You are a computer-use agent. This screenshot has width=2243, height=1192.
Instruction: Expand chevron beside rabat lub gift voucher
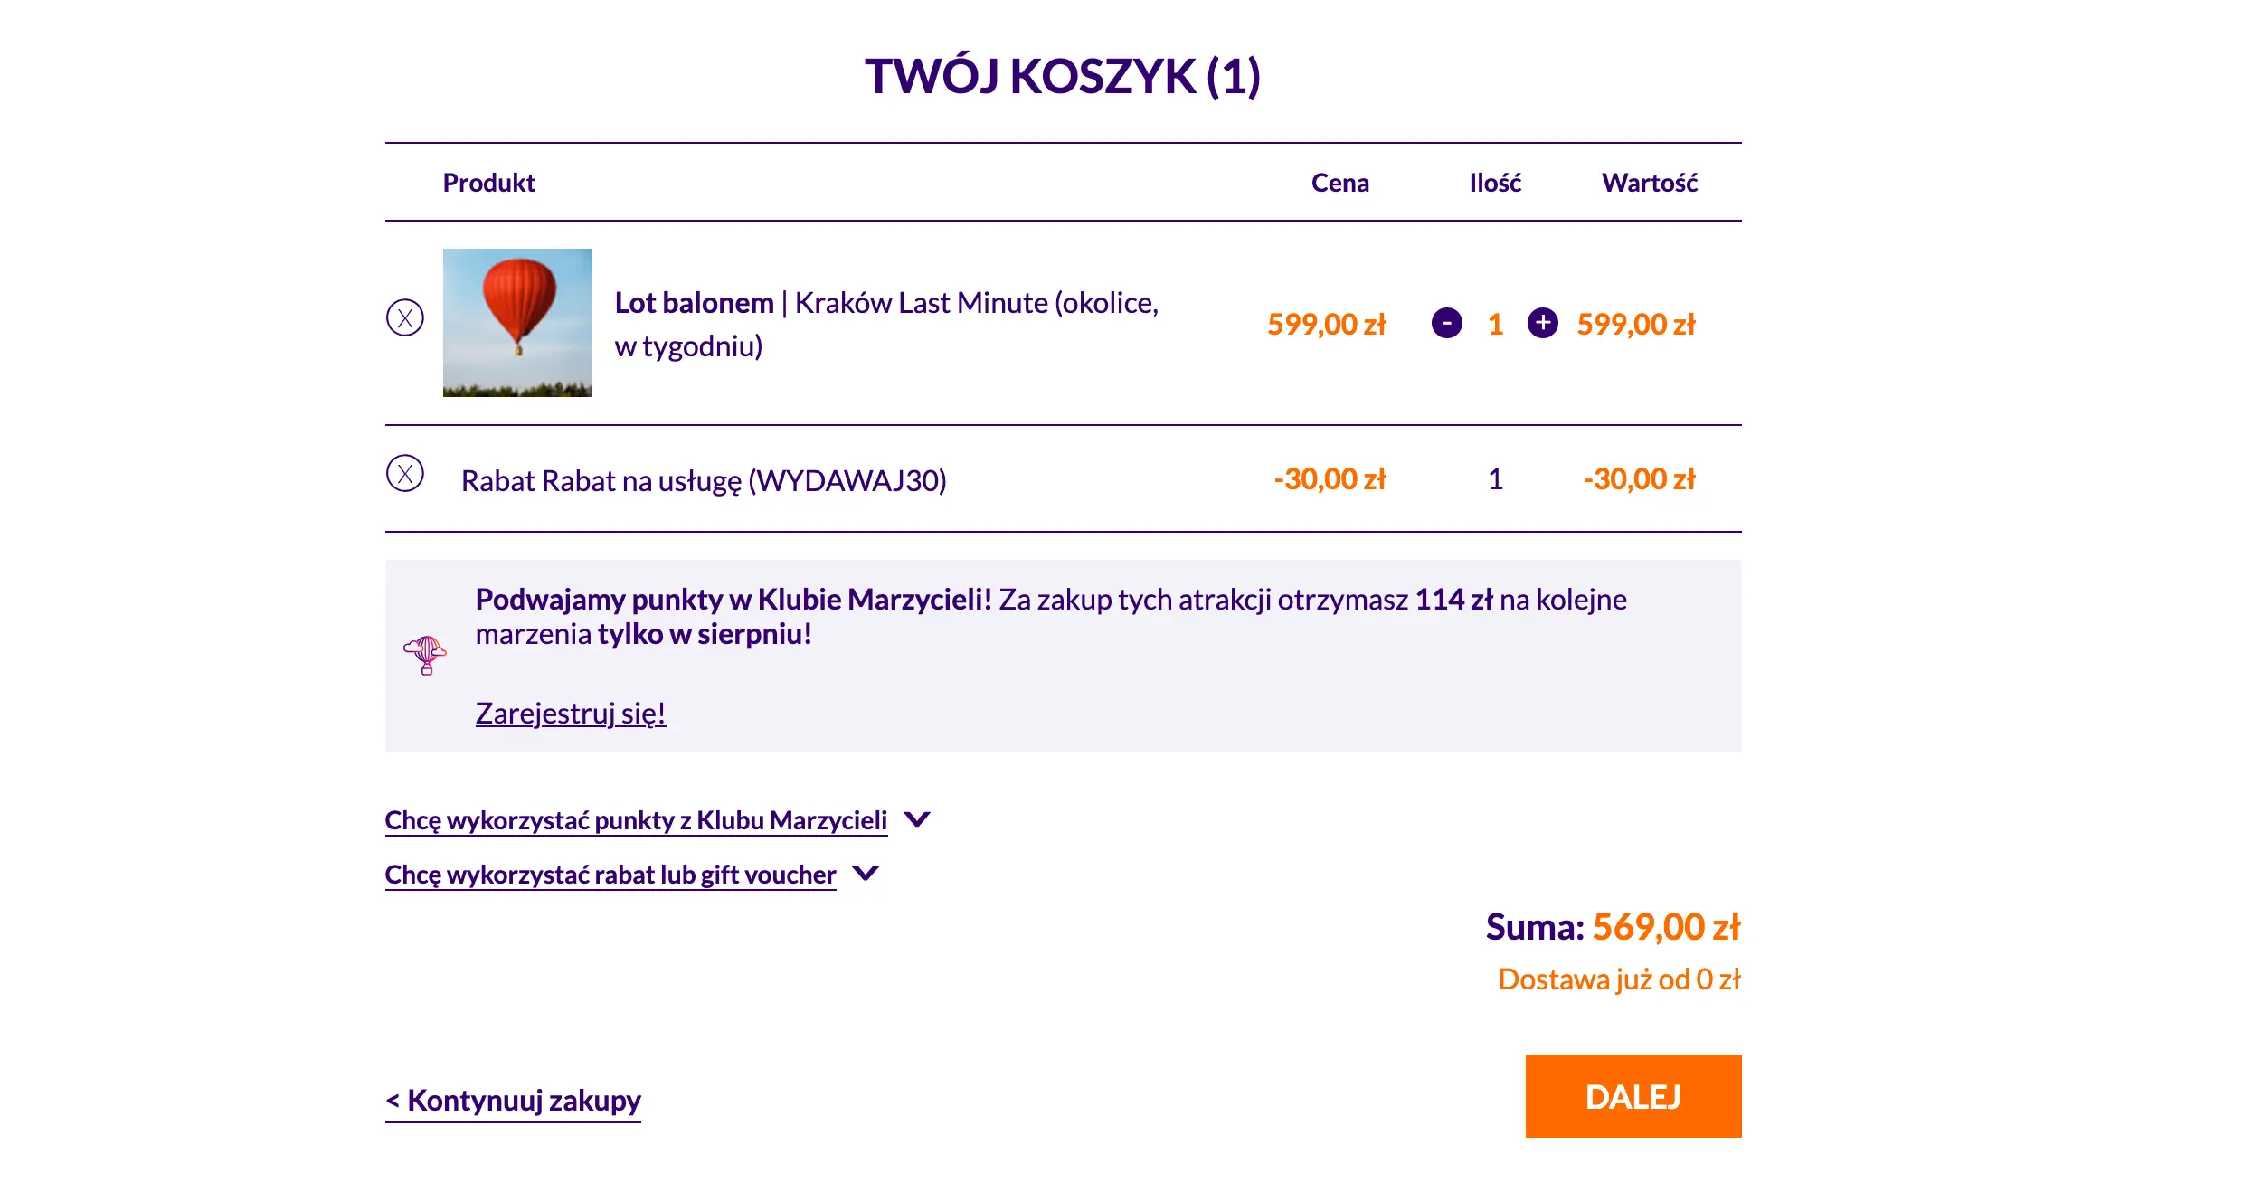[x=866, y=874]
